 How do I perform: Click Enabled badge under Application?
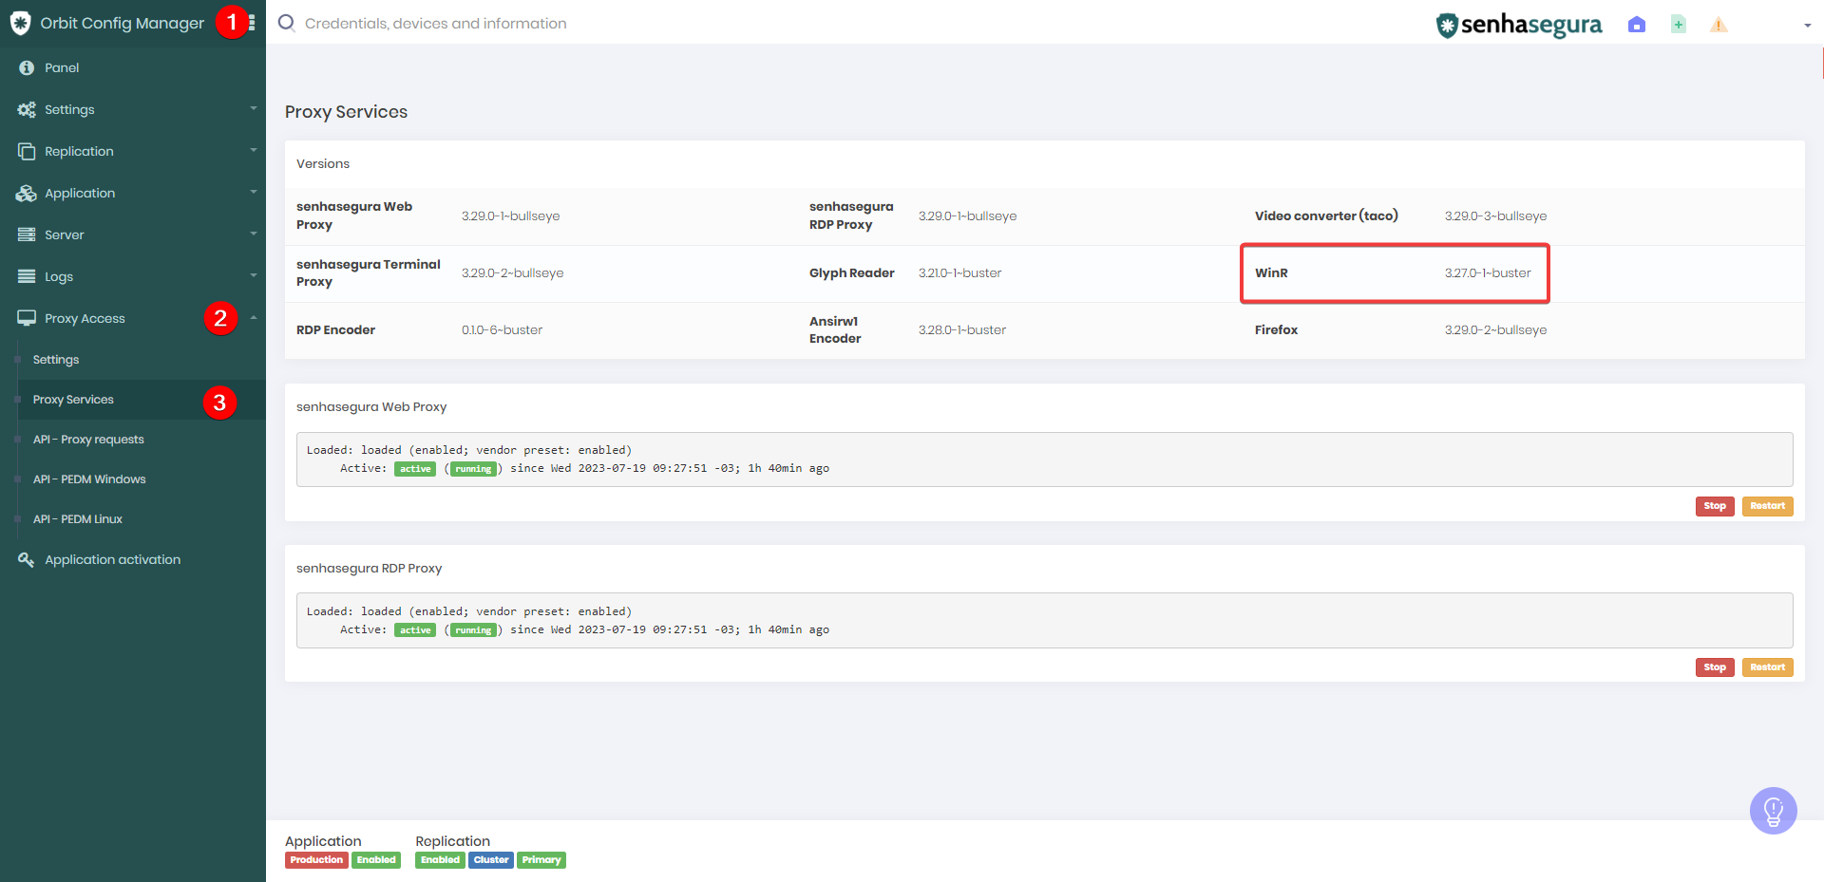(376, 860)
